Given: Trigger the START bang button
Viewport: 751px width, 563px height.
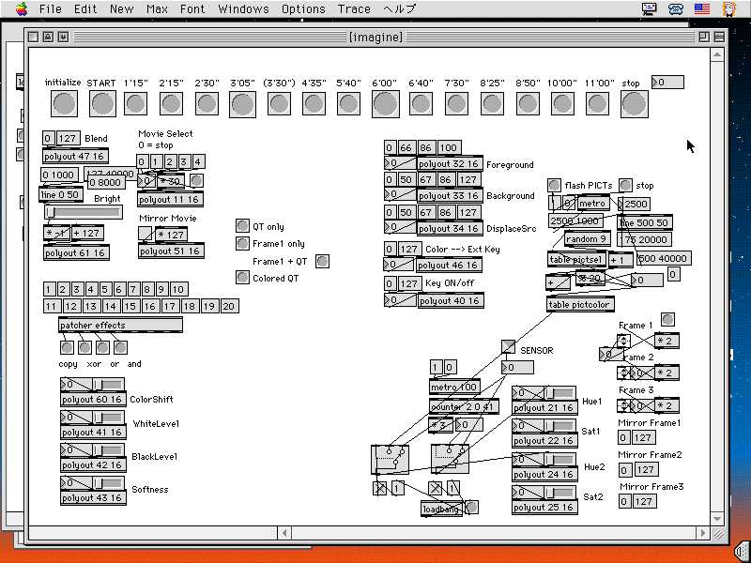Looking at the screenshot, I should [102, 104].
